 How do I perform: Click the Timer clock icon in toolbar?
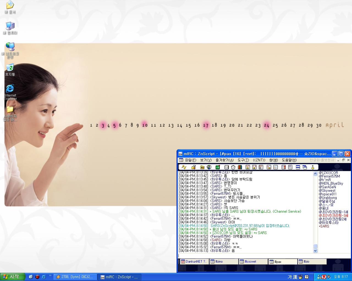(x=233, y=167)
